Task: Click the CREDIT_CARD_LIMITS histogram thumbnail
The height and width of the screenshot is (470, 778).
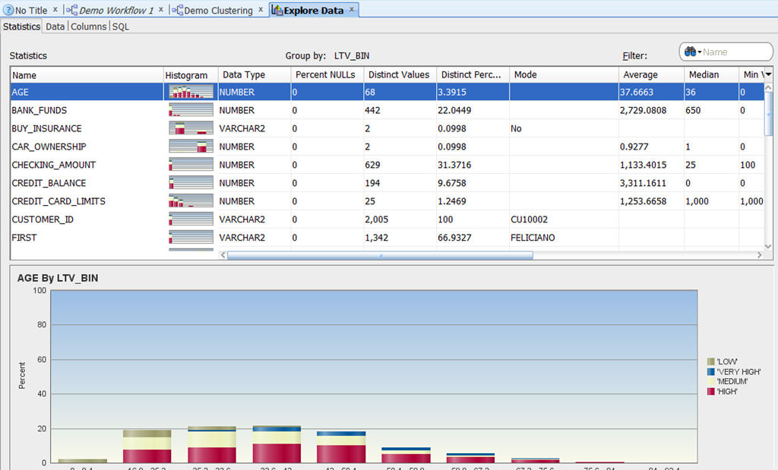Action: click(x=191, y=201)
